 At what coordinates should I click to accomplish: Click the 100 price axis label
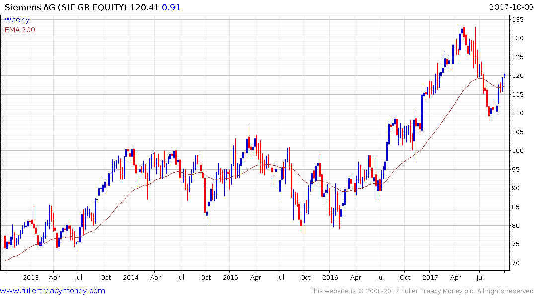tap(518, 150)
